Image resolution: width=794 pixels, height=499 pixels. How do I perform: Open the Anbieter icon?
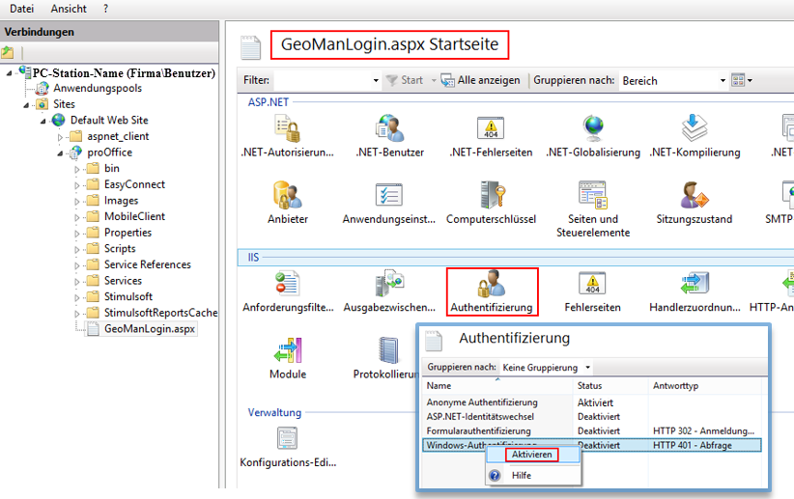(287, 195)
